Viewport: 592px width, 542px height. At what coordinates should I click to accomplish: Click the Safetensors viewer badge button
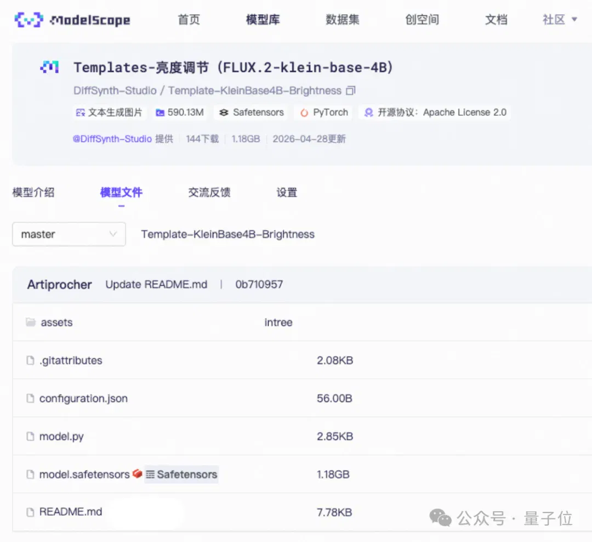(181, 475)
